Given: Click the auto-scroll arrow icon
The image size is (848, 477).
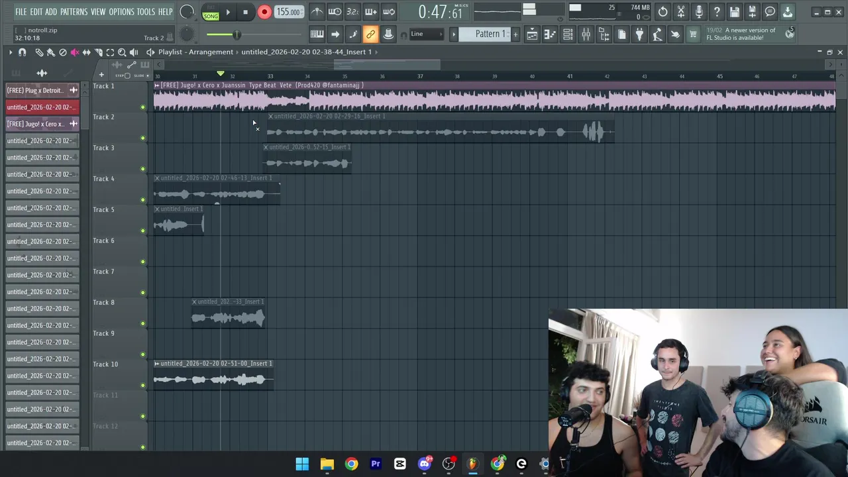Looking at the screenshot, I should [x=335, y=34].
